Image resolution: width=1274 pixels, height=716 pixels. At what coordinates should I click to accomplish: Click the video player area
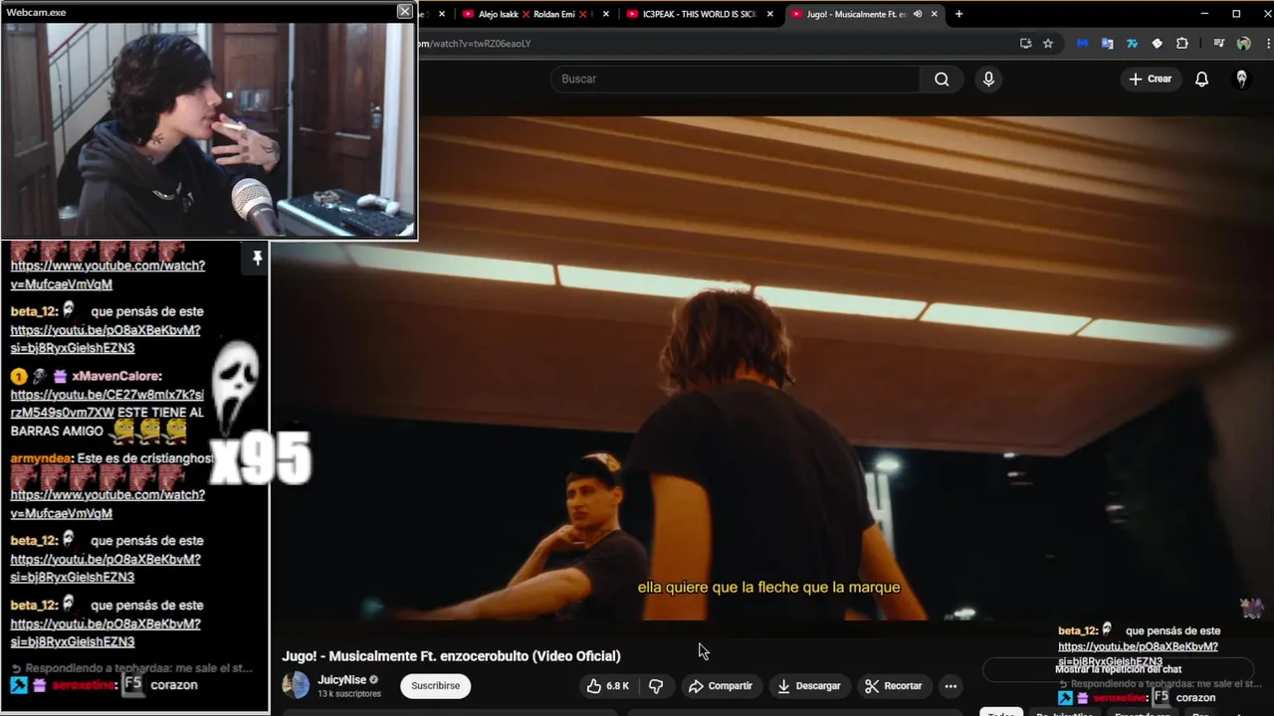771,368
